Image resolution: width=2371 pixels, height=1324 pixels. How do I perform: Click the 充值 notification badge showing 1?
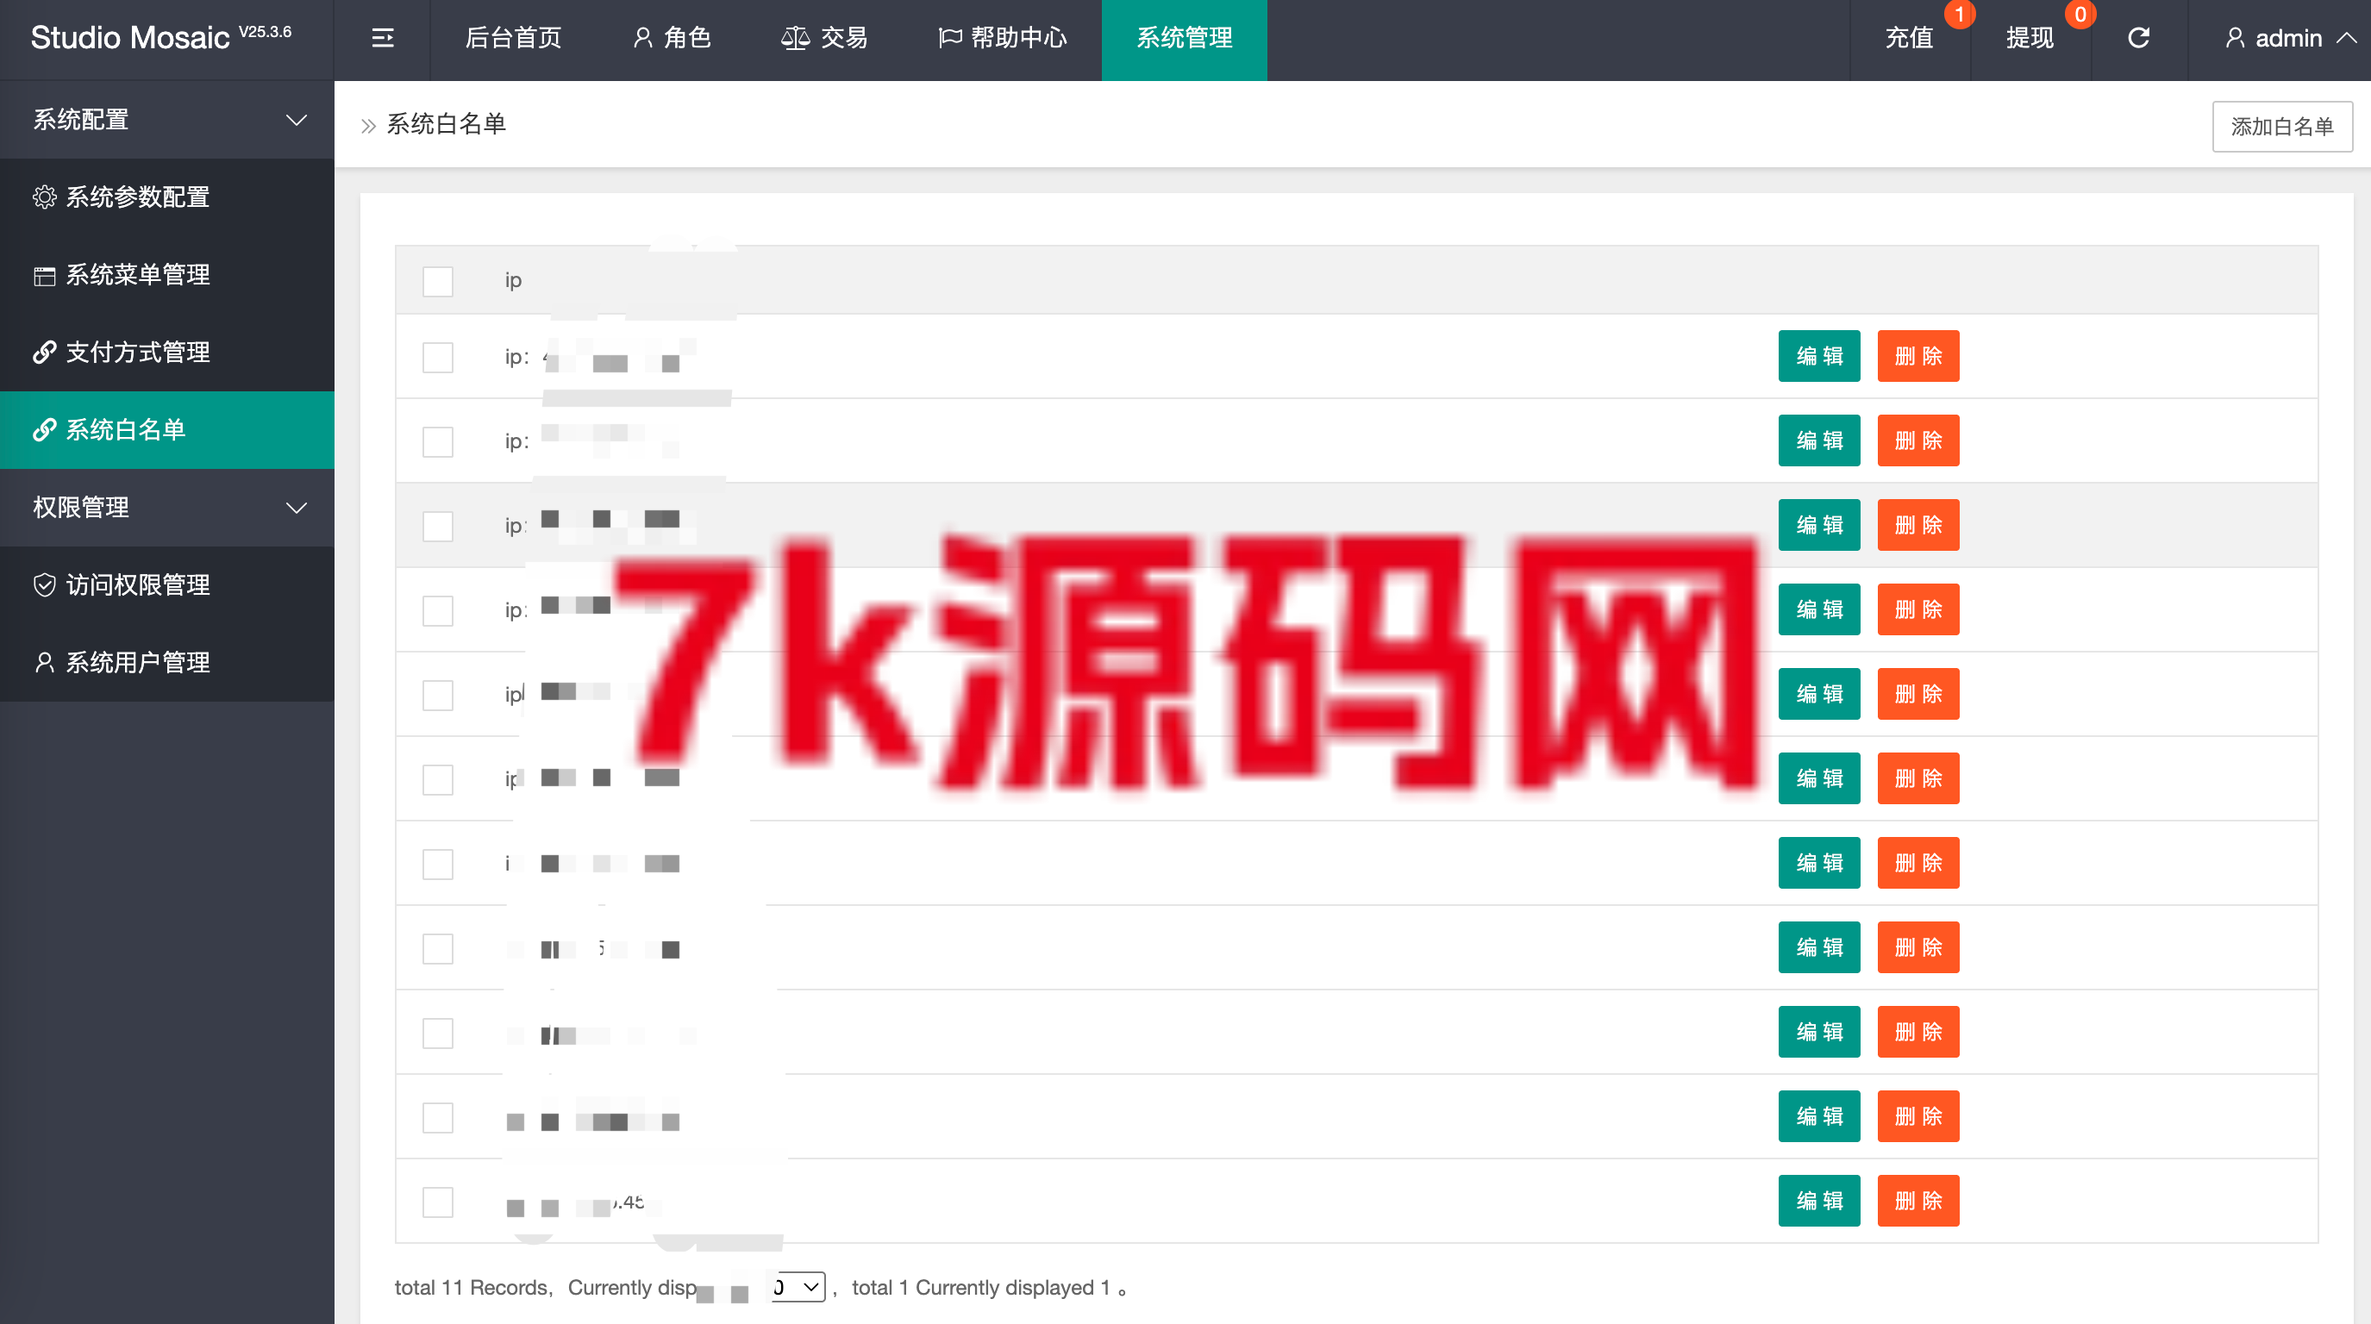(x=1959, y=14)
